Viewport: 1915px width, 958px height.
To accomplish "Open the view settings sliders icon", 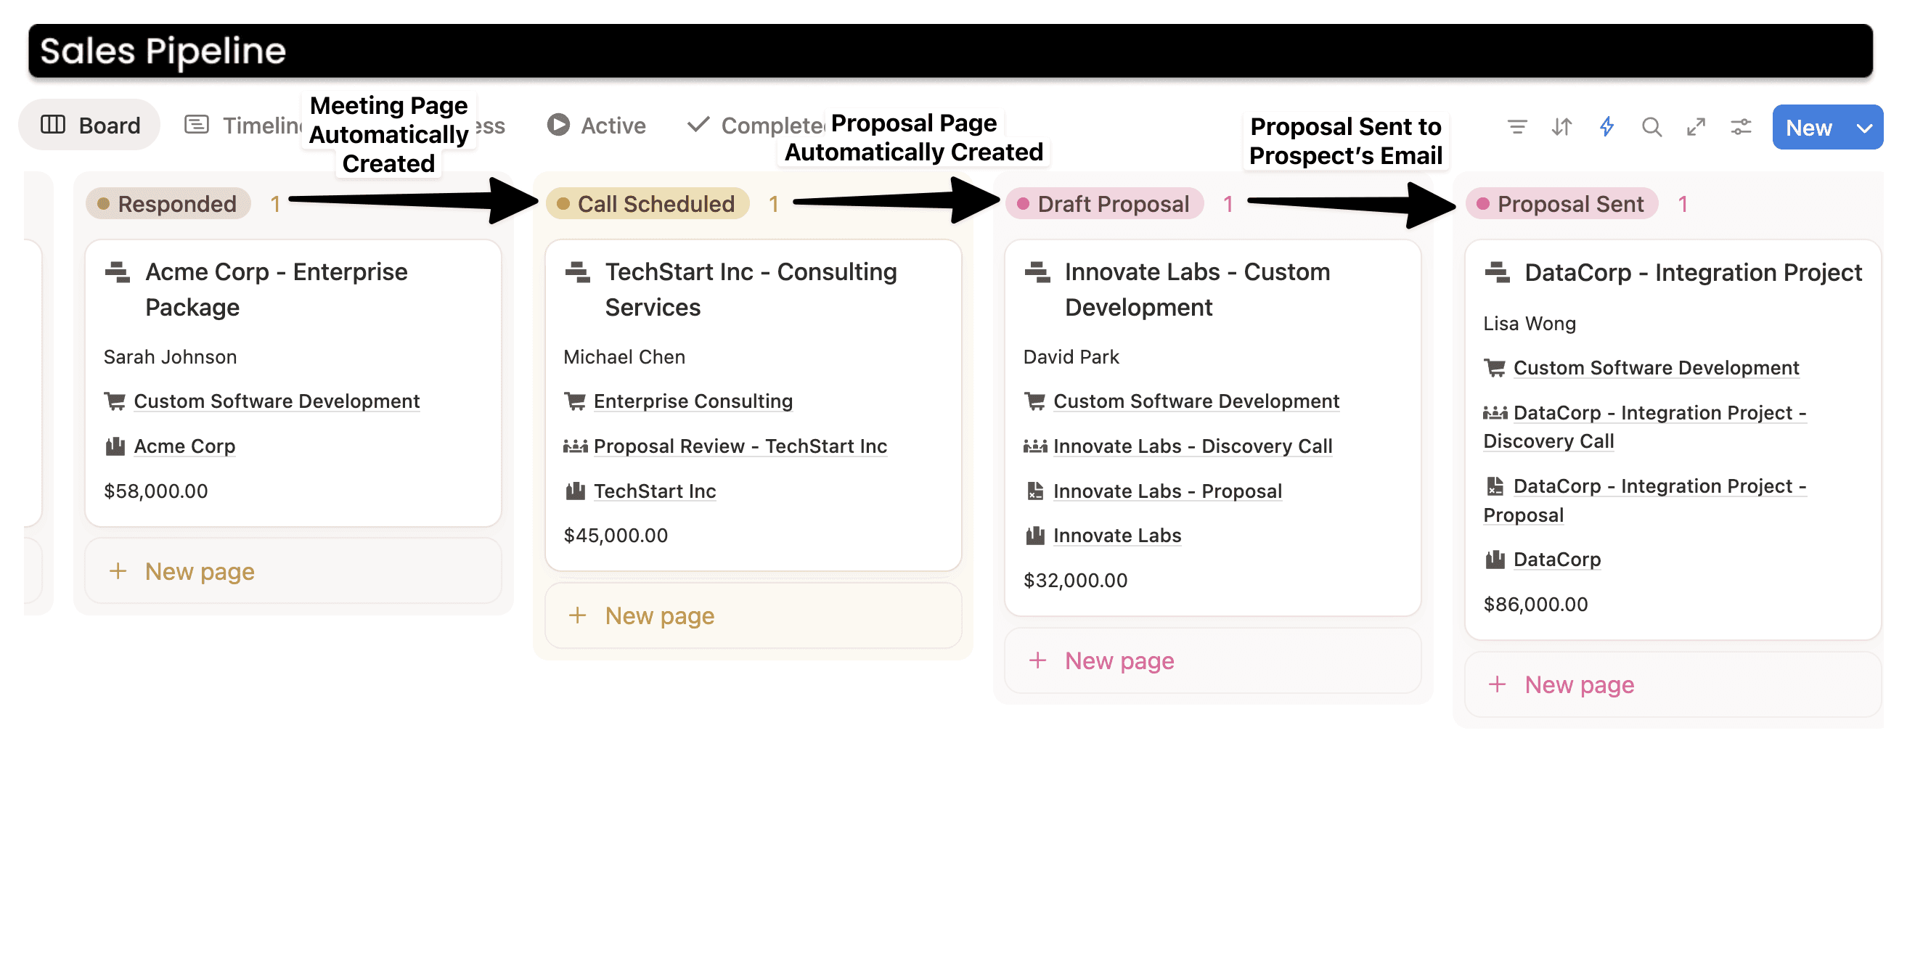I will (x=1740, y=127).
